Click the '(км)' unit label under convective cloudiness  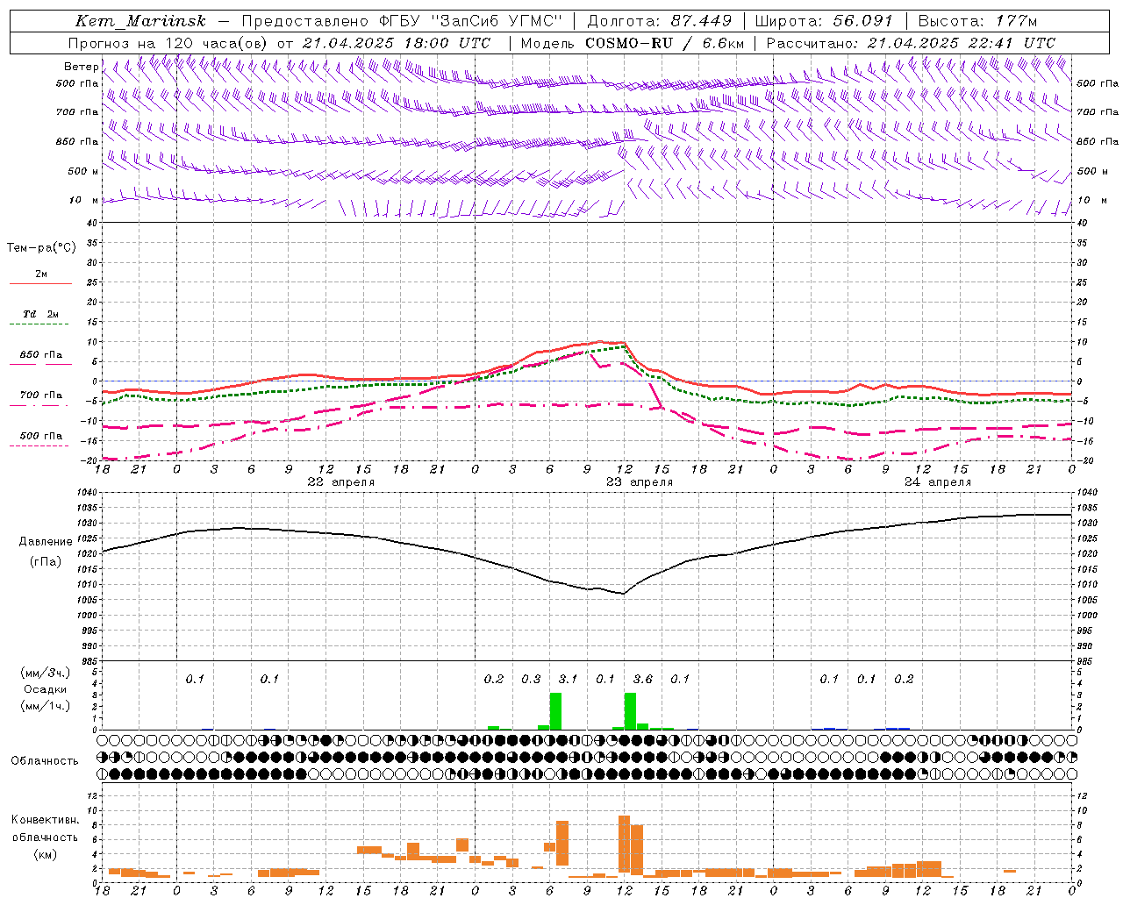(45, 854)
